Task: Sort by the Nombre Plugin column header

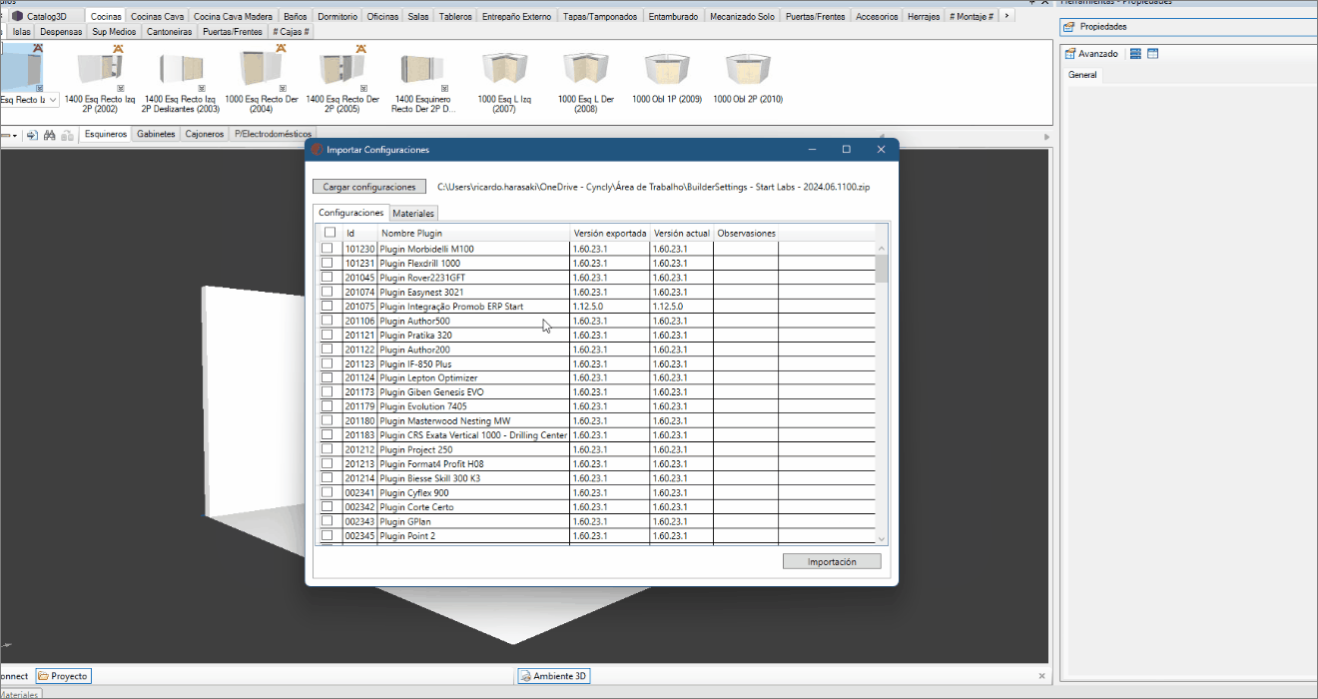Action: click(474, 234)
